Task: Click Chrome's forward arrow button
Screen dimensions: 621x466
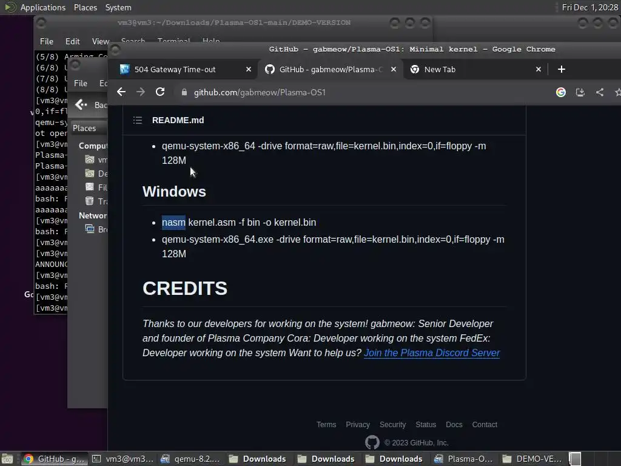Action: coord(141,92)
